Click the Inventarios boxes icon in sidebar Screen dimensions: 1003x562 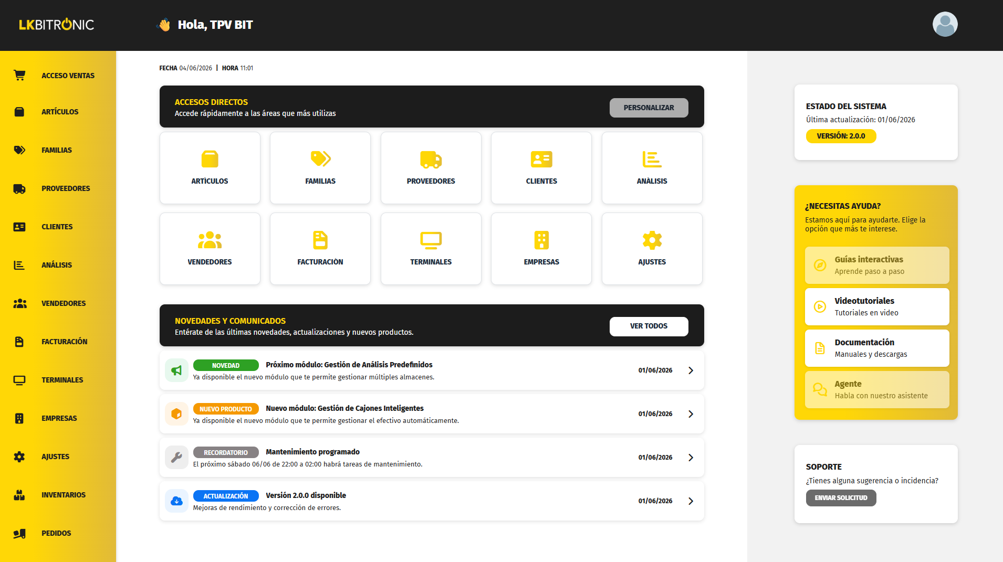coord(19,495)
